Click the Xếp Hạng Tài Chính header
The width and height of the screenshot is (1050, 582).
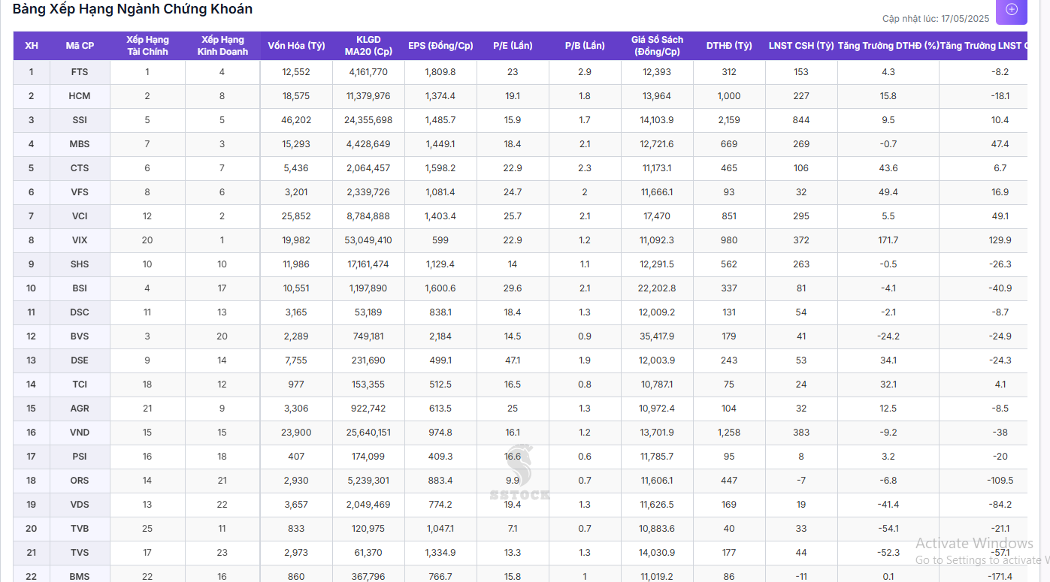(x=147, y=46)
